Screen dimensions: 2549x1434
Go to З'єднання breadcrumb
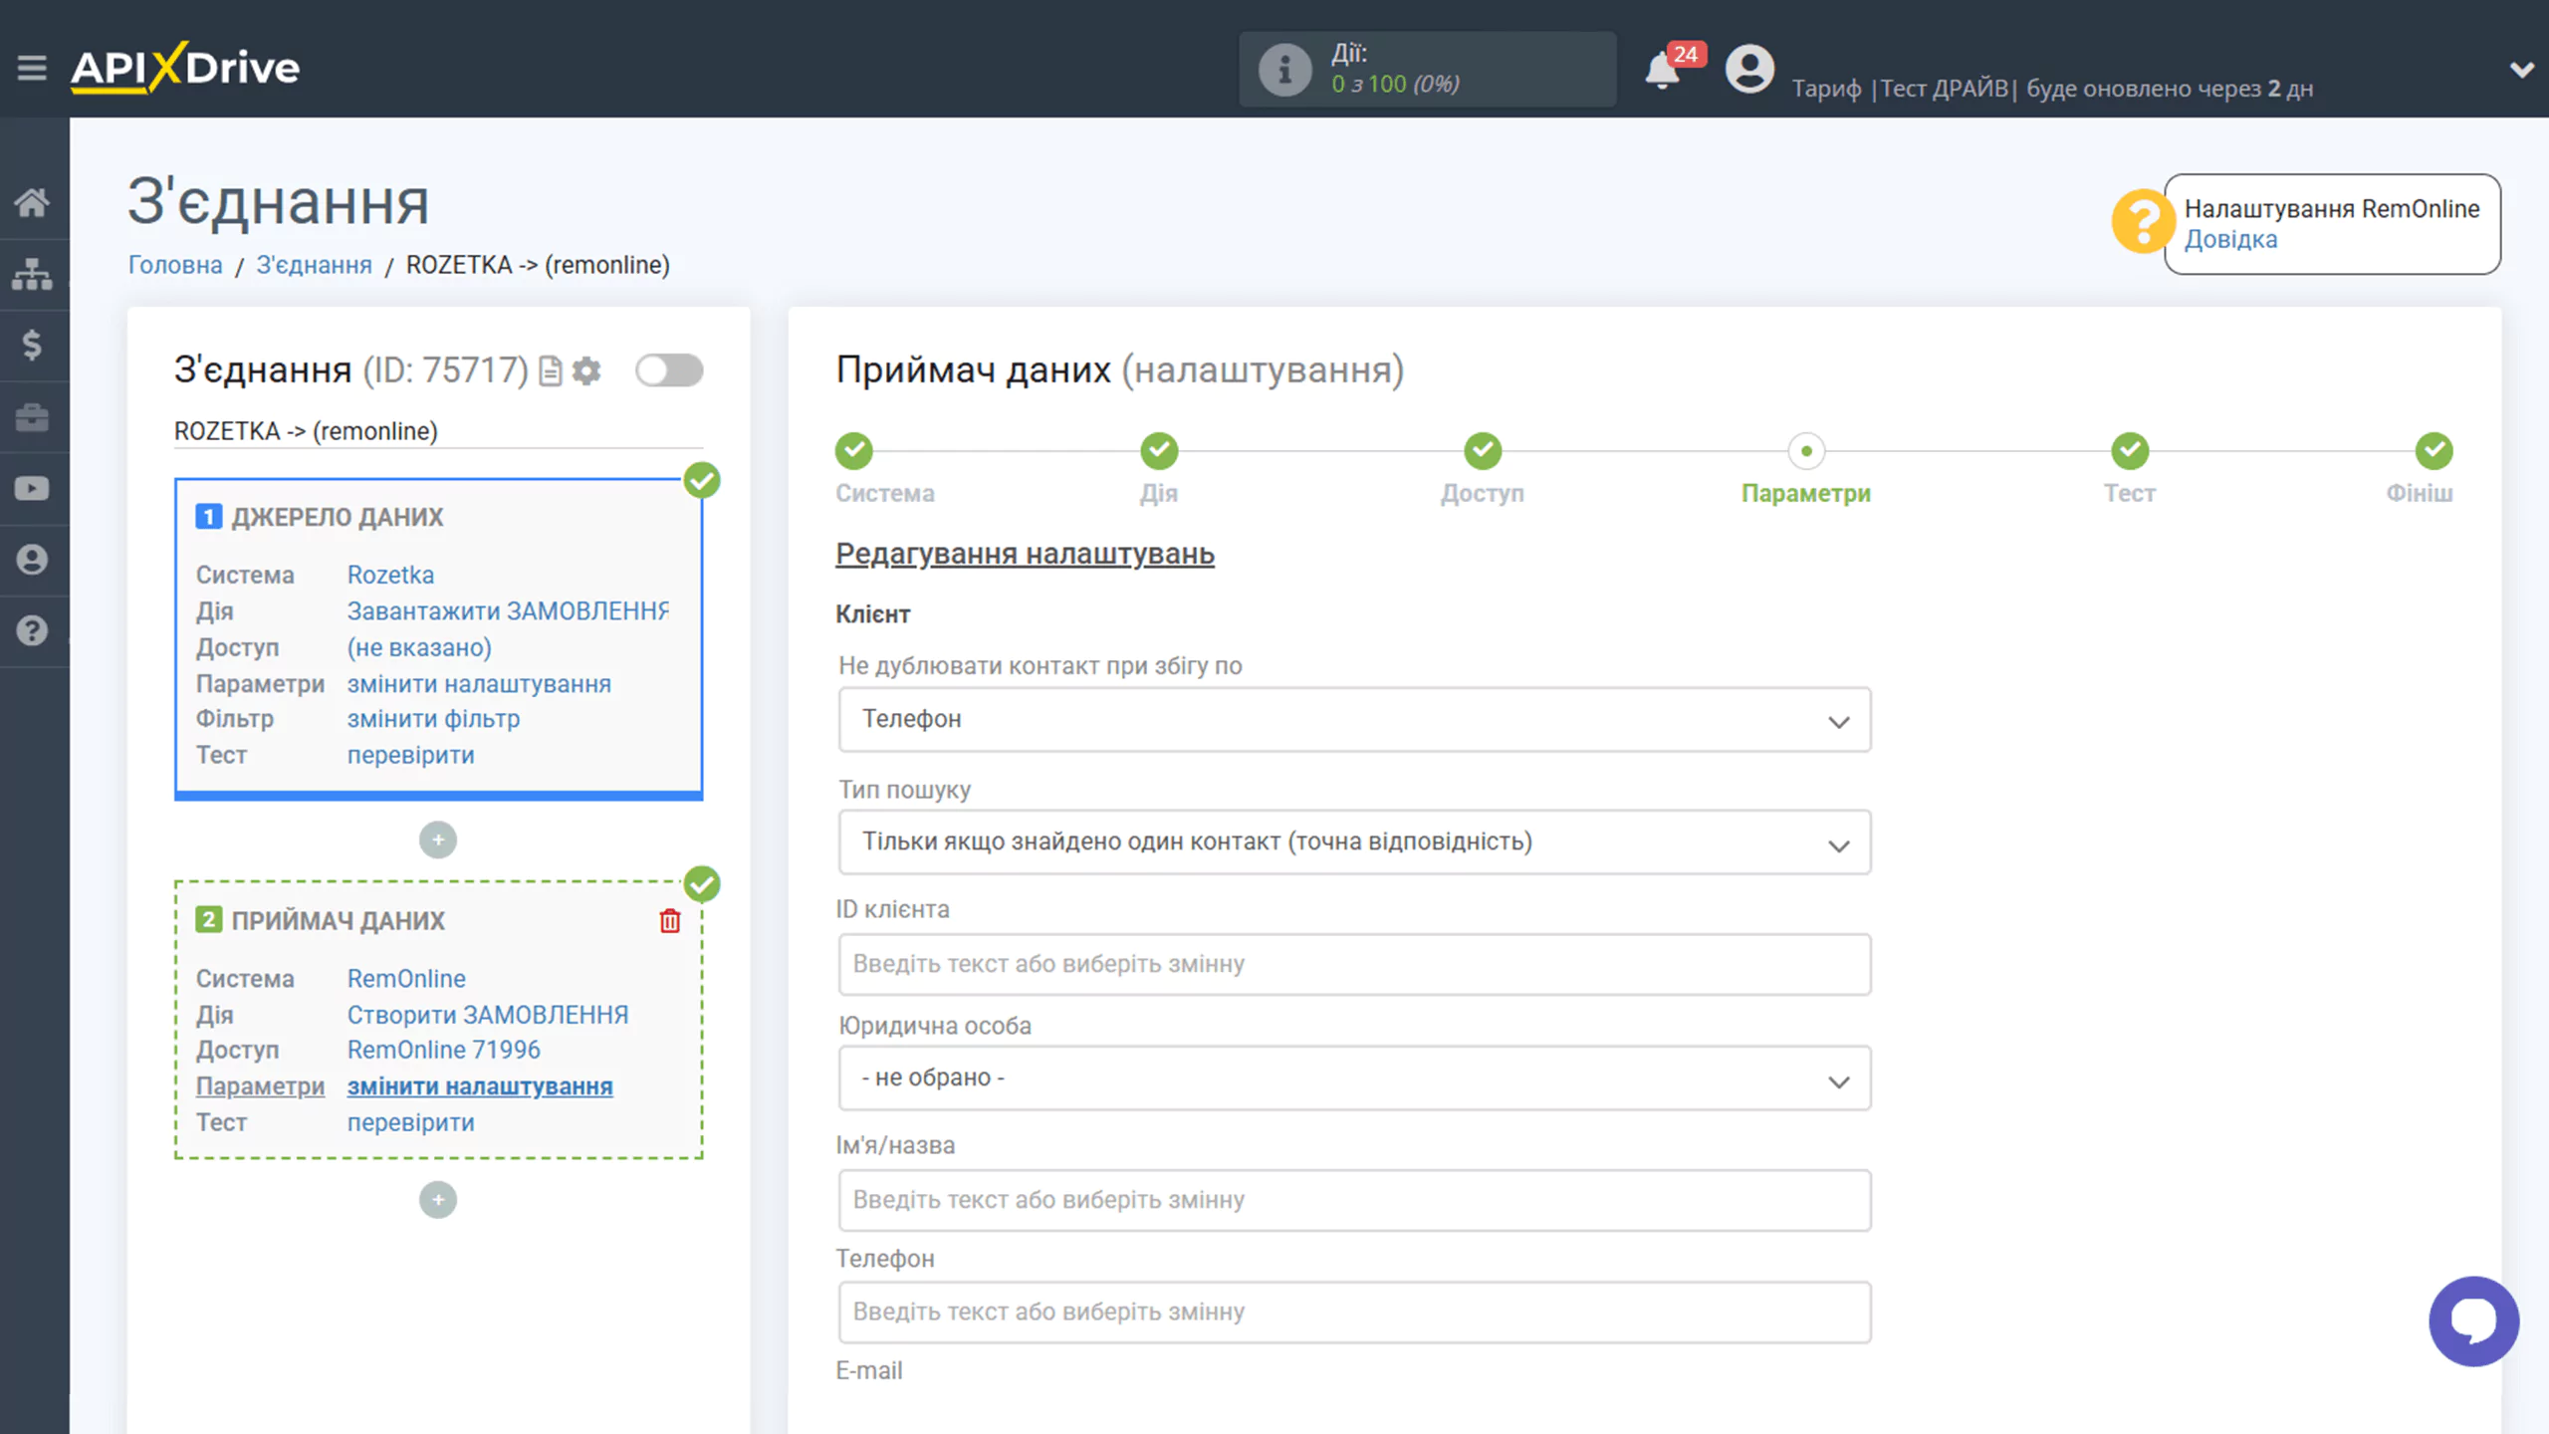coord(314,265)
